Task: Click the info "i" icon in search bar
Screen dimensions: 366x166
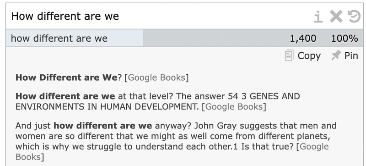Action: [x=318, y=17]
